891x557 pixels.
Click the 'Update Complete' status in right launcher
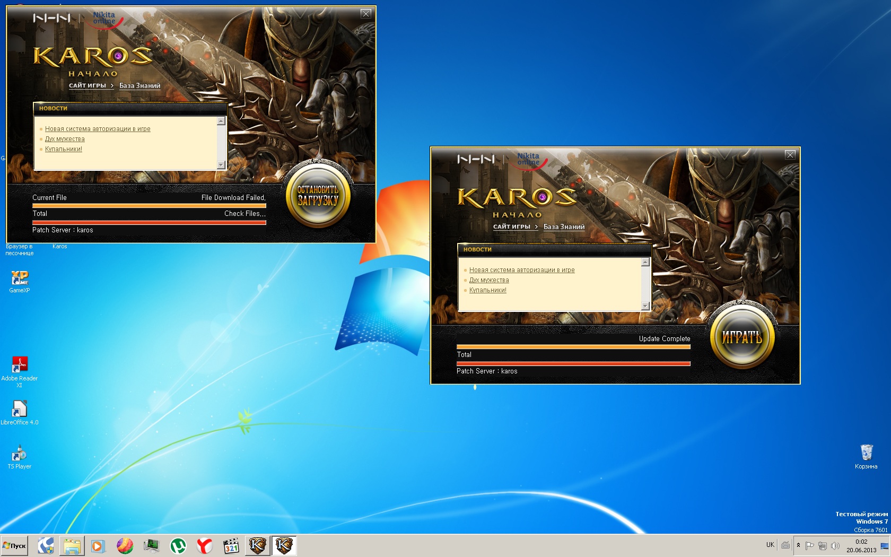pos(665,339)
